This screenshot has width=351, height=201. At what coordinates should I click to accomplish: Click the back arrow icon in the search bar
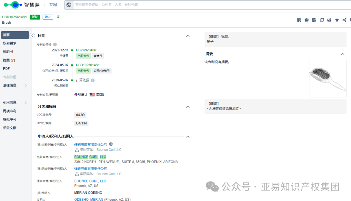(68, 5)
